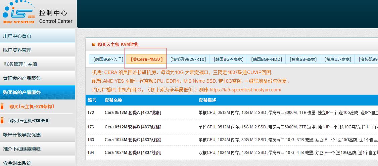Screen dimensions: 378x166
Task: Open 购买[云主机-XEN架构] submenu link
Action: click(30, 120)
